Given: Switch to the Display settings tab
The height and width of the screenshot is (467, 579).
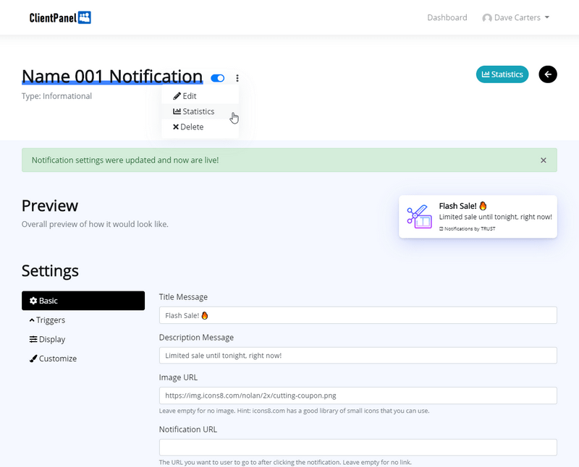Looking at the screenshot, I should point(83,339).
